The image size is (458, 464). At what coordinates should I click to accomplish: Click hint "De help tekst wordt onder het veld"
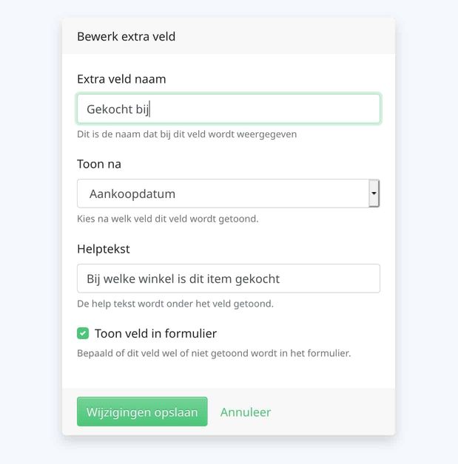pyautogui.click(x=175, y=304)
